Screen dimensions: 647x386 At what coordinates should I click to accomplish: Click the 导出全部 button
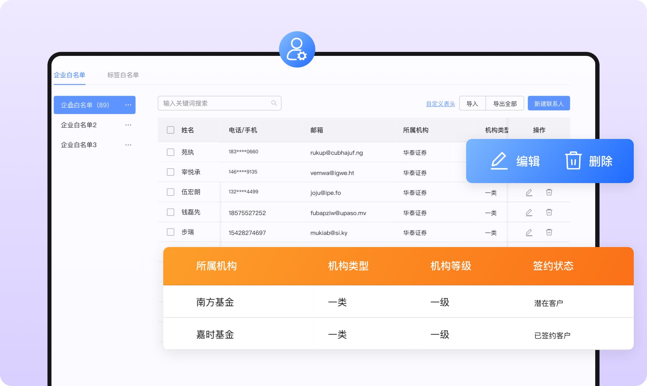505,103
